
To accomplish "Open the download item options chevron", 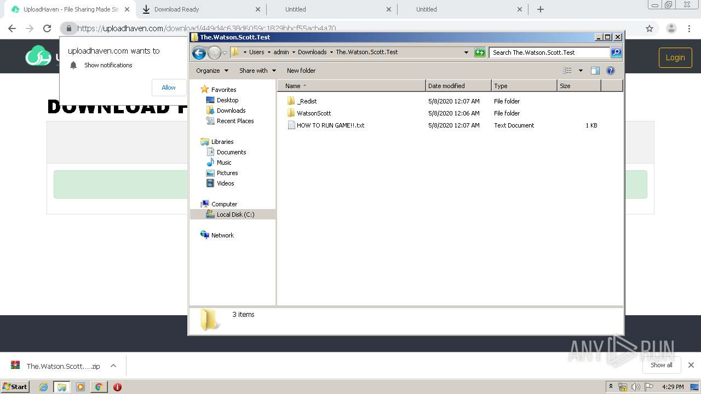I will 113,366.
